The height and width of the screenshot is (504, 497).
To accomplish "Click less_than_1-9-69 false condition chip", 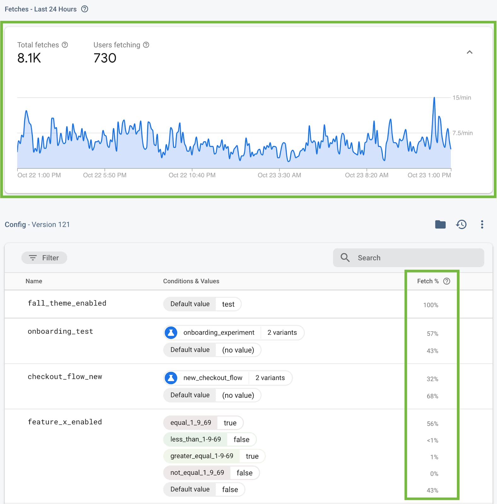I will 210,439.
